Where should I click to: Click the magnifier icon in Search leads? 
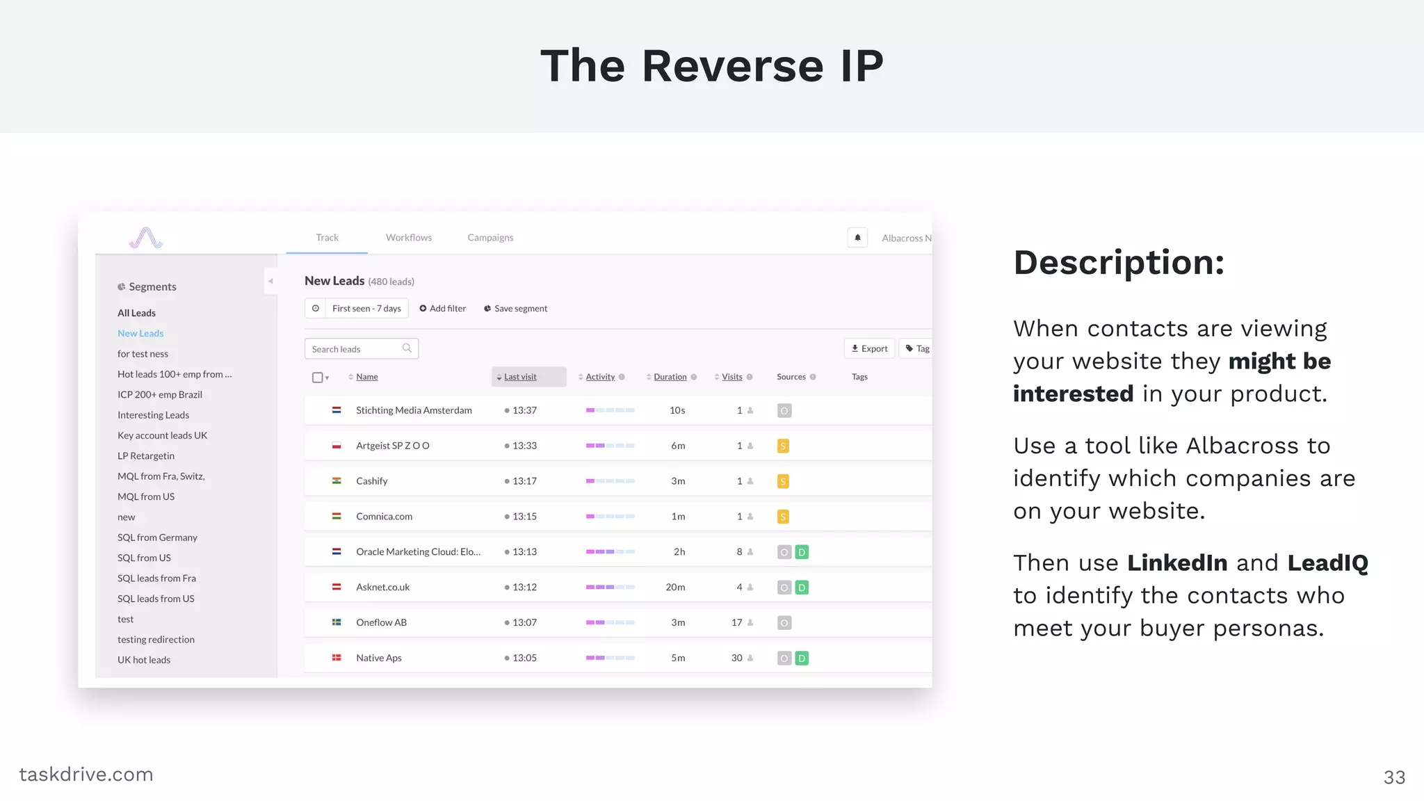pyautogui.click(x=407, y=348)
